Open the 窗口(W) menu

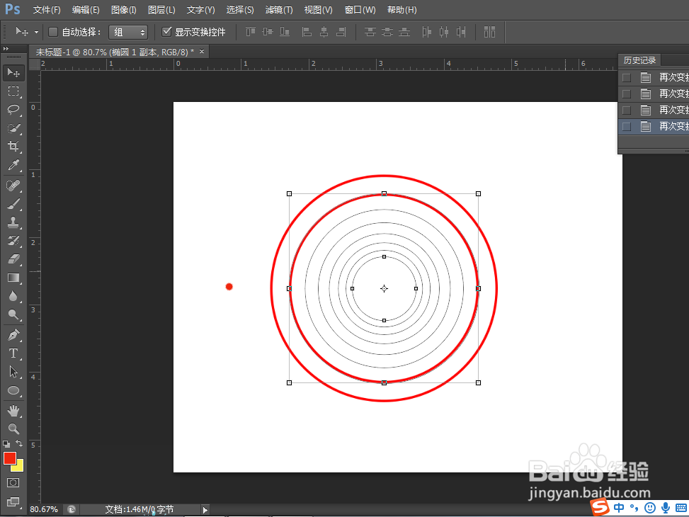click(360, 10)
